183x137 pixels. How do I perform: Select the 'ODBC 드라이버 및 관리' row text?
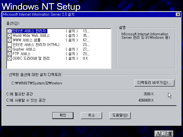(31, 58)
